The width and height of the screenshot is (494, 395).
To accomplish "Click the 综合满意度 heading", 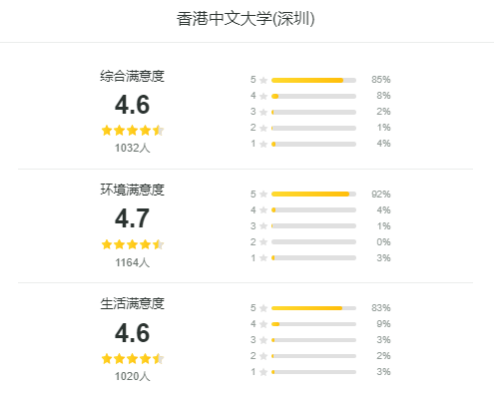I will pos(133,76).
